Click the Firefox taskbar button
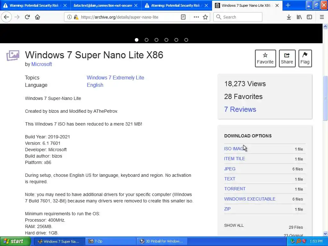 (x=59, y=241)
